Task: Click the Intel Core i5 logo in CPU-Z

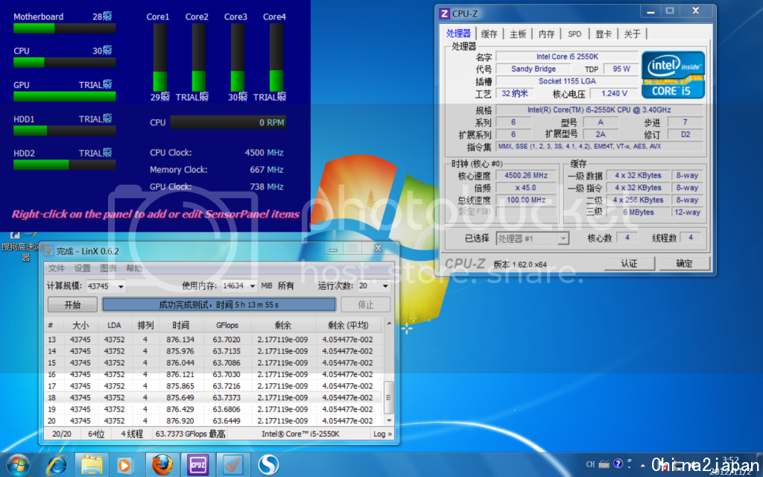Action: click(x=674, y=75)
